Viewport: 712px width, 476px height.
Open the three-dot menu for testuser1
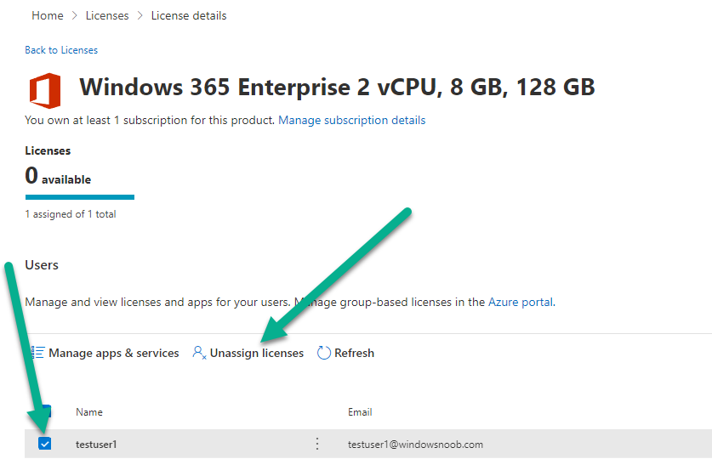[x=317, y=444]
